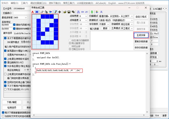Viewport: 169px width, 119px height.
Task: Pick the paint bucket fill tool
Action: [46, 12]
